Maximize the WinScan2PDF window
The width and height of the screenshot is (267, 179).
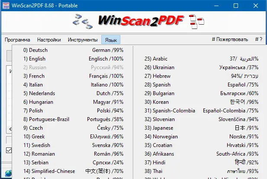(x=236, y=6)
